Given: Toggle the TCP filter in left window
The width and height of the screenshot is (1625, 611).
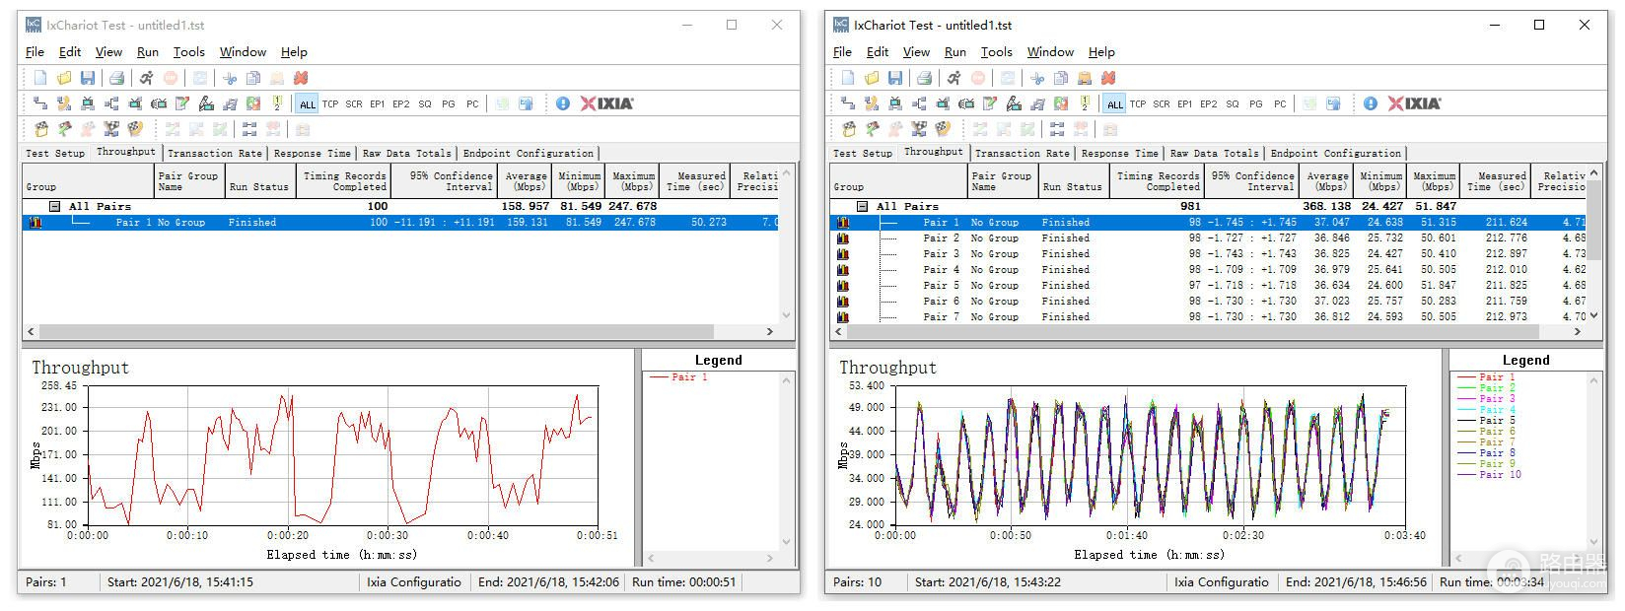Looking at the screenshot, I should 330,103.
